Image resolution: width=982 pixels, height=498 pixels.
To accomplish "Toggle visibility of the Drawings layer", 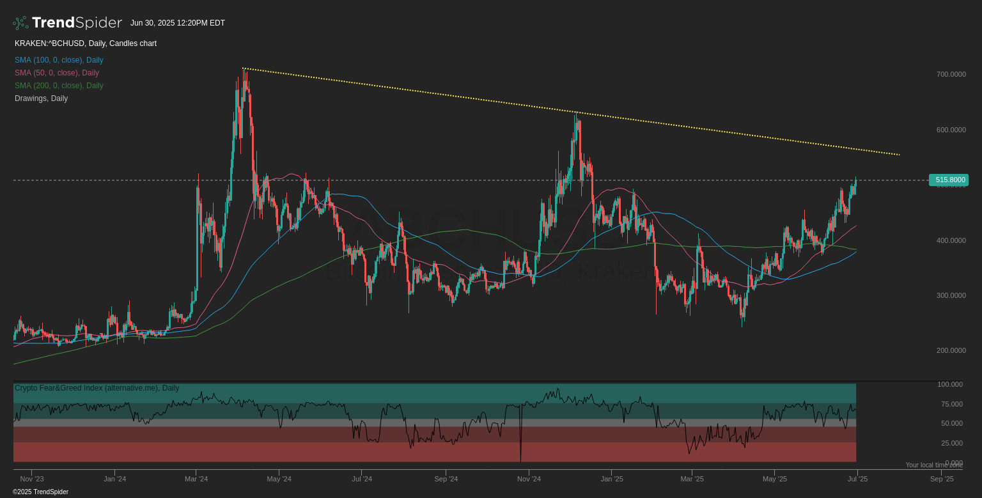I will pyautogui.click(x=41, y=98).
